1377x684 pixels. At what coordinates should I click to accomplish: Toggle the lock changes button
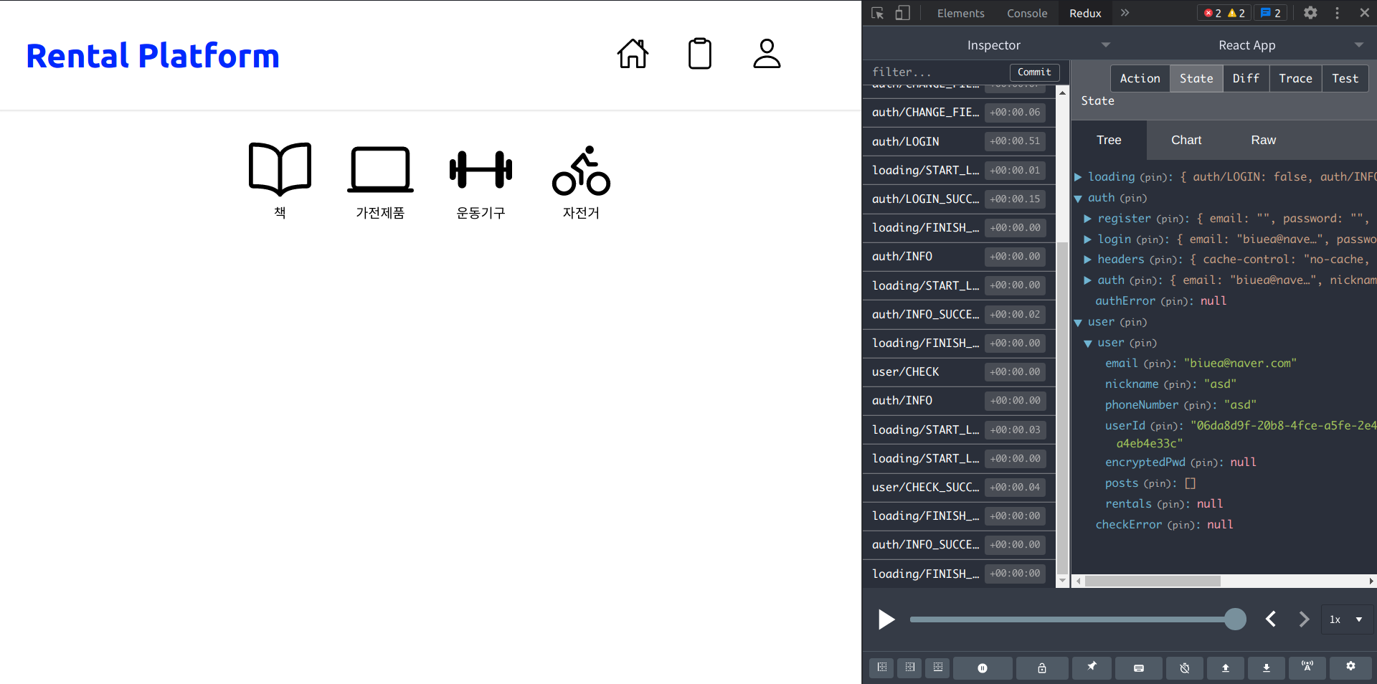[x=1042, y=668]
